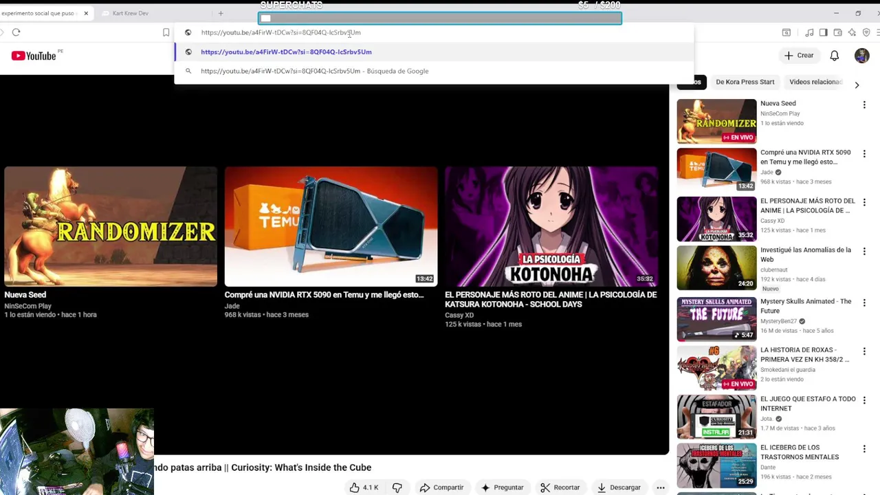The height and width of the screenshot is (495, 880).
Task: Open options menu for sidebar RTX 5090 video
Action: click(864, 154)
